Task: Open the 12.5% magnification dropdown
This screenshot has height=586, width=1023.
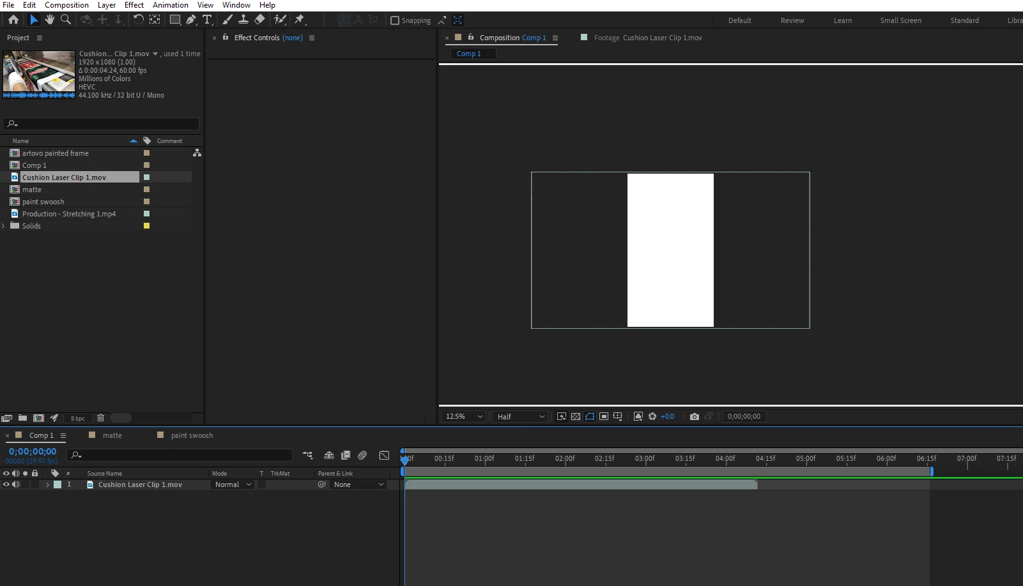Action: click(x=464, y=416)
